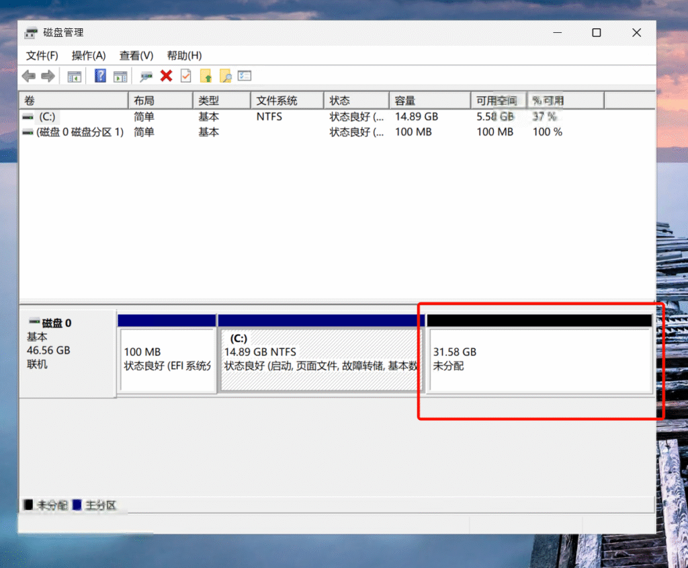Click the folder with green arrow icon
The width and height of the screenshot is (688, 568).
click(x=206, y=76)
